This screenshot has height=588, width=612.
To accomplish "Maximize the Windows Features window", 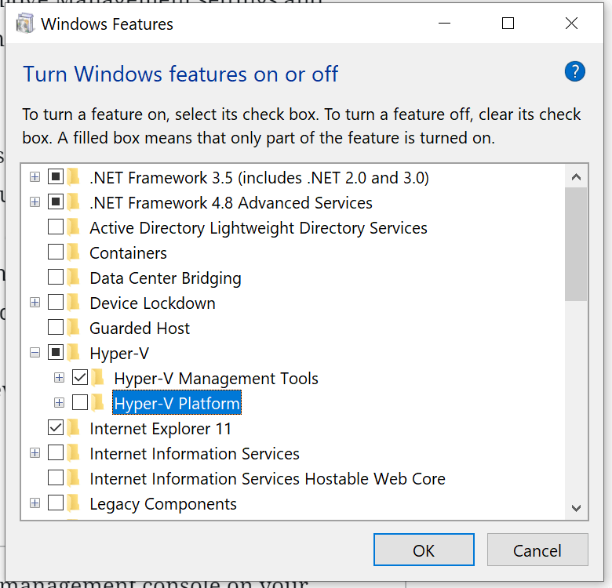I will [508, 24].
